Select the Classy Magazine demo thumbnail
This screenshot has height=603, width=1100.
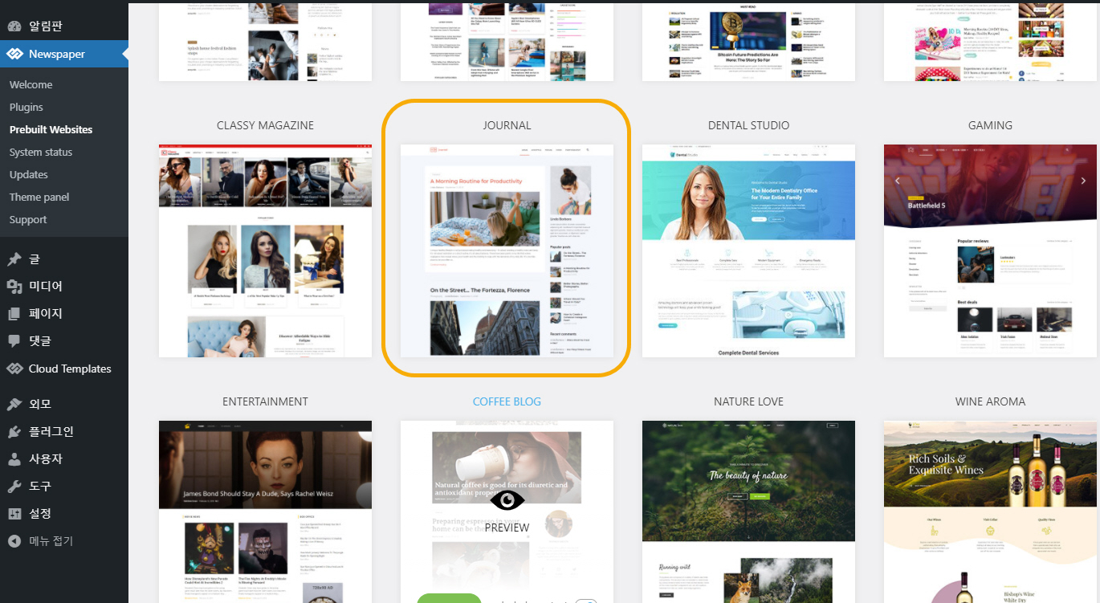(x=265, y=251)
